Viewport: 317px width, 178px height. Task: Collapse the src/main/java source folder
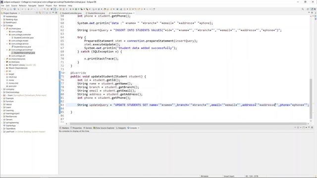click(x=4, y=29)
